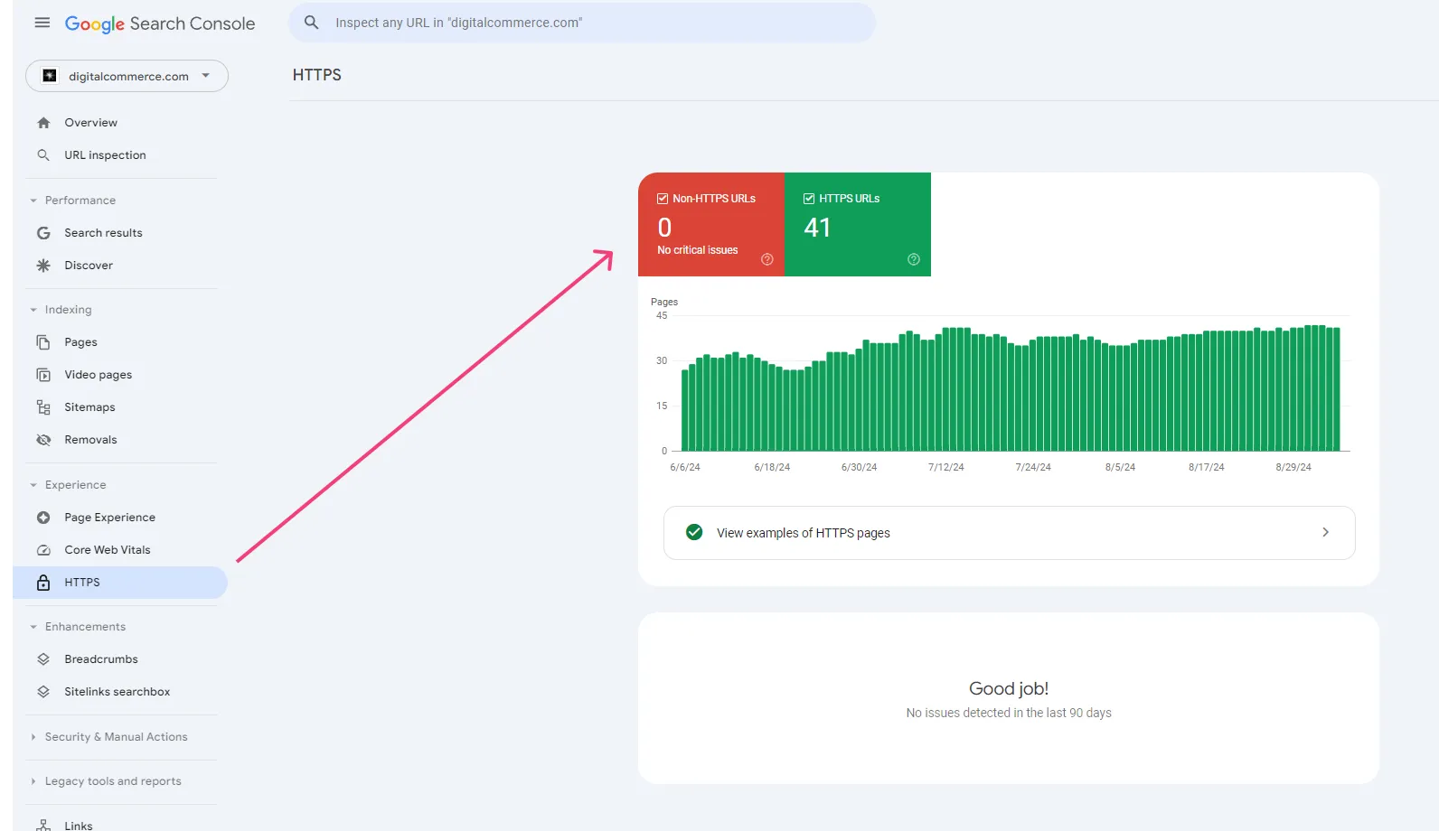Click the Overview home icon
The width and height of the screenshot is (1439, 831).
click(x=43, y=123)
